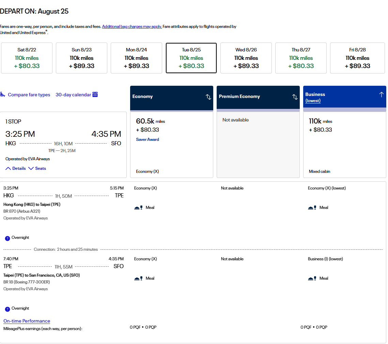Click Business meal icon for BR 18
Image resolution: width=388 pixels, height=344 pixels.
[x=312, y=278]
